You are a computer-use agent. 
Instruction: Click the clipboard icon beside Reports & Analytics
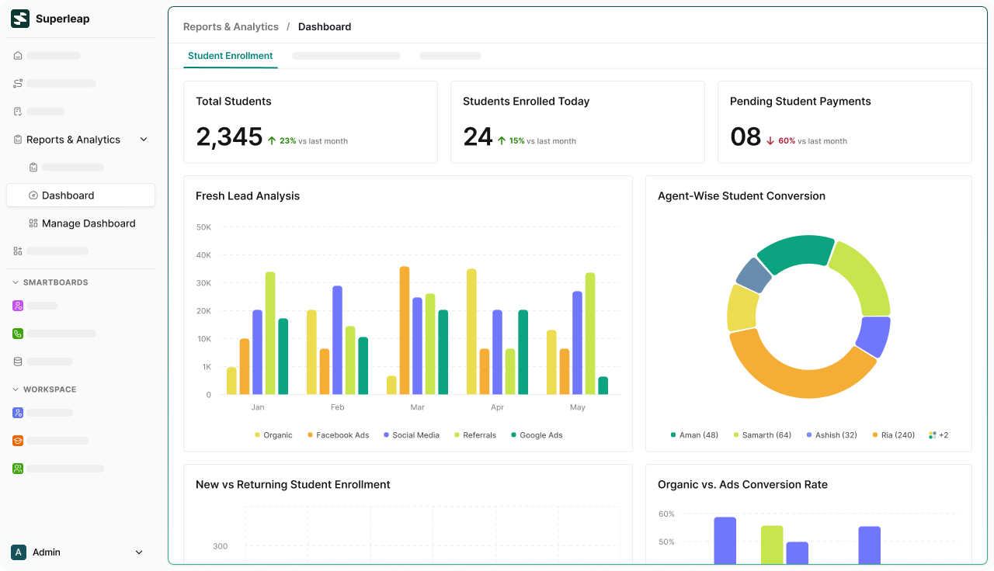(18, 140)
